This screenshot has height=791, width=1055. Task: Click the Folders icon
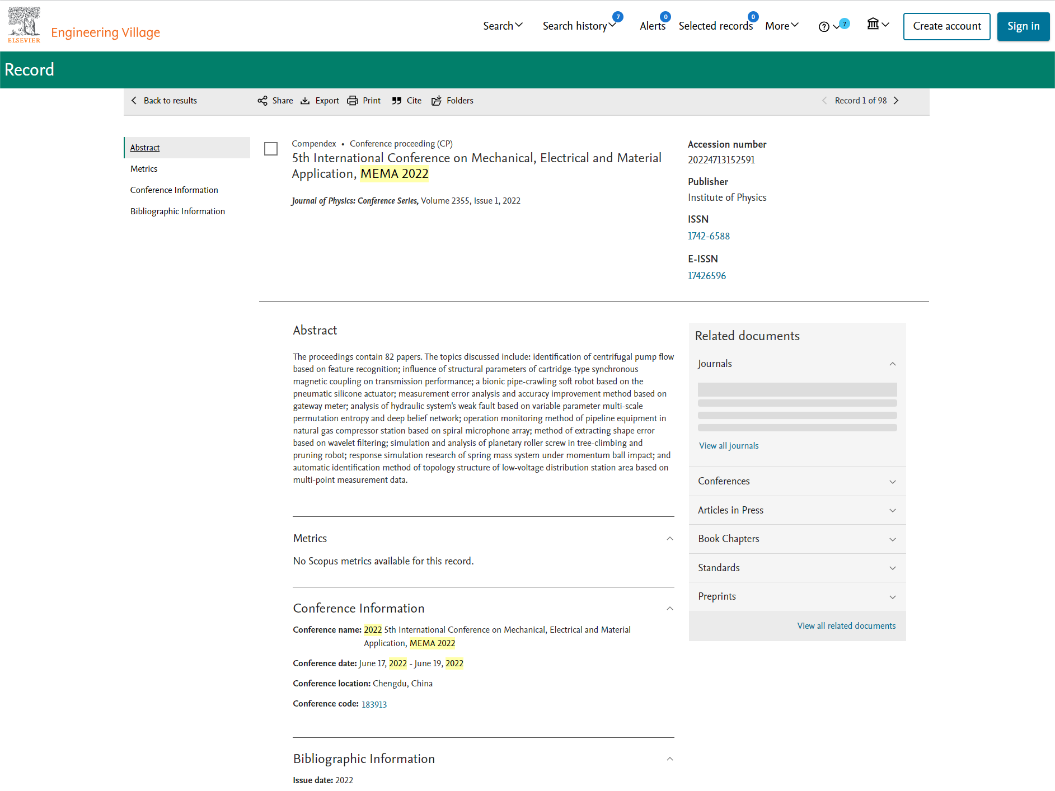point(437,101)
